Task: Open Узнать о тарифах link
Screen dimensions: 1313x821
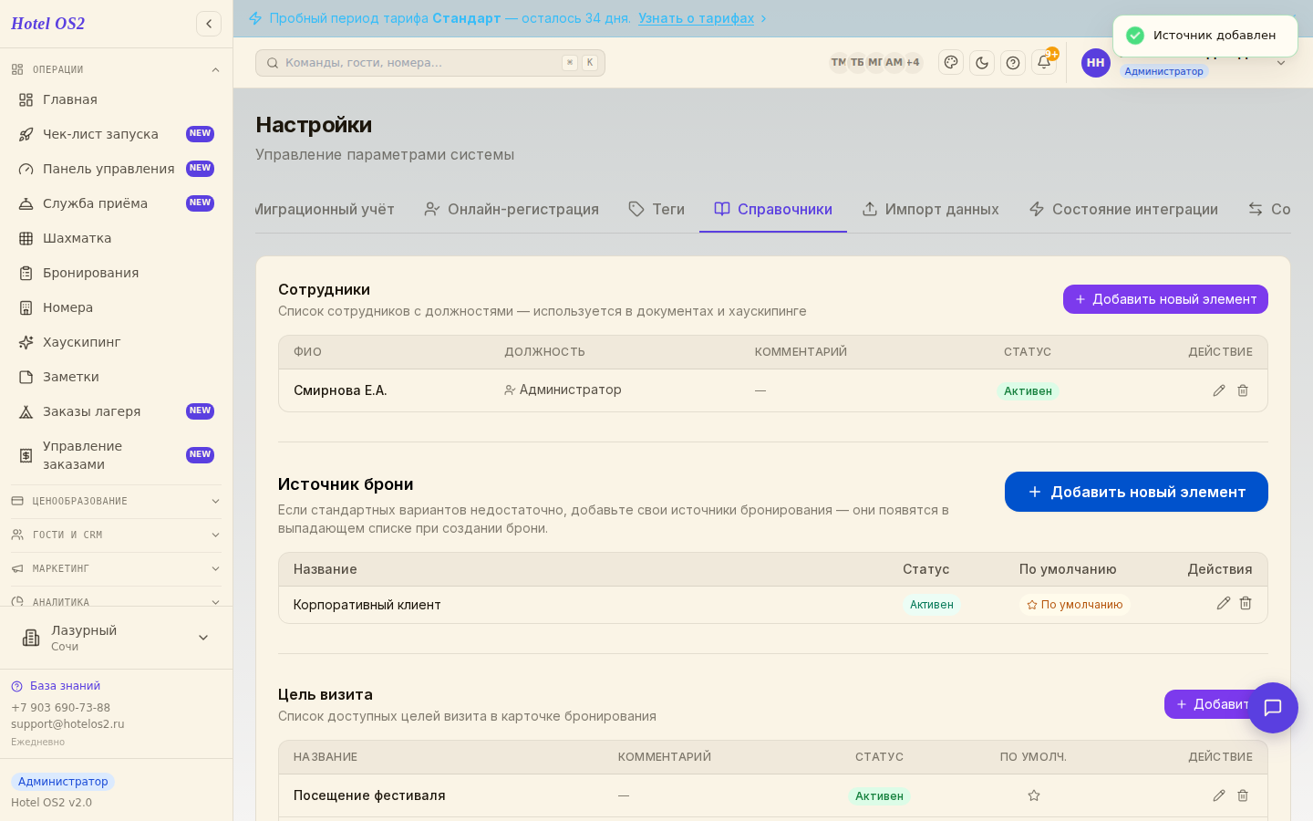Action: click(x=696, y=18)
